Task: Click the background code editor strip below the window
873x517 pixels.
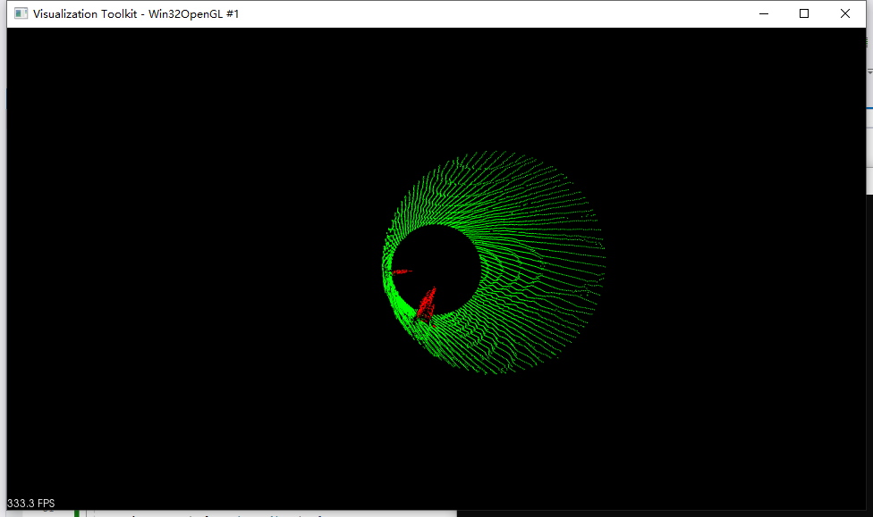Action: click(268, 513)
